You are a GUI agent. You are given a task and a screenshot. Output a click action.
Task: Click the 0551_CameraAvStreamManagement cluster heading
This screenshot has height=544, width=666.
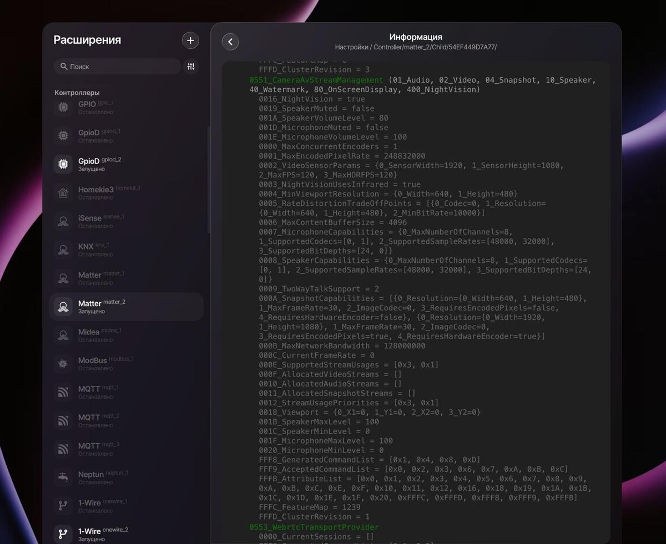click(x=316, y=80)
